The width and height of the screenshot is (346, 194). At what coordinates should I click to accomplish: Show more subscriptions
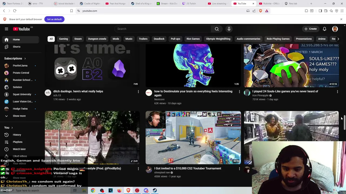pyautogui.click(x=19, y=116)
